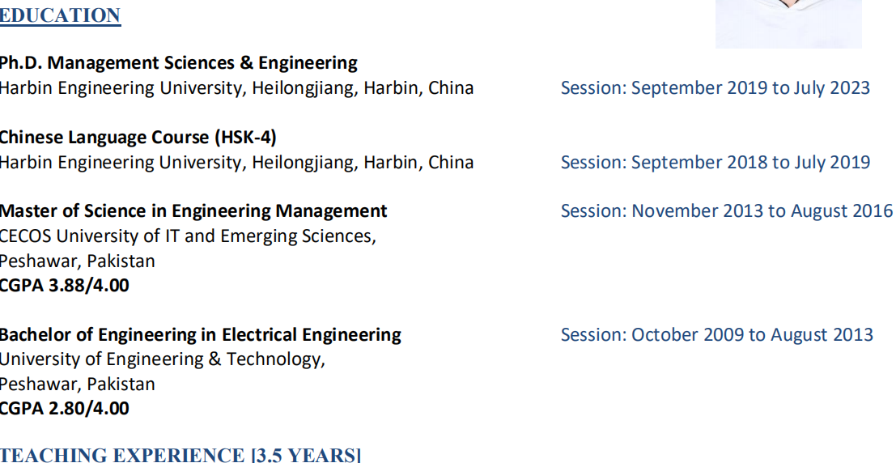Click Peshawar, Pakistan below CECOS University

77,261
